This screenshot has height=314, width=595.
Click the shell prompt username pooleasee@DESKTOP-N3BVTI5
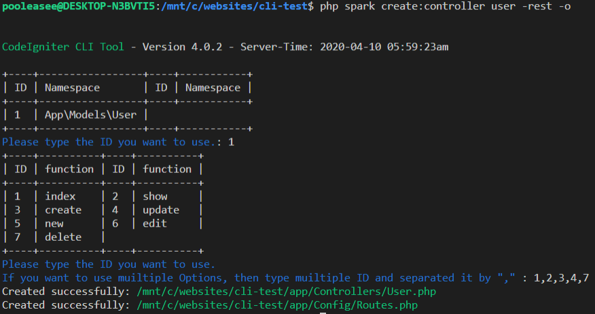[x=78, y=6]
